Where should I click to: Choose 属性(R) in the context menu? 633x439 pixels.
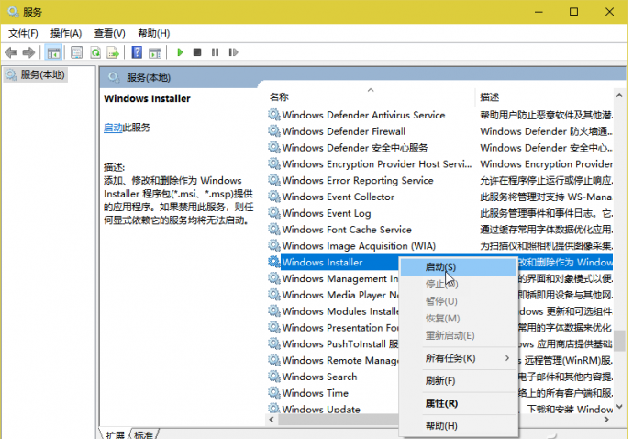tap(458, 403)
